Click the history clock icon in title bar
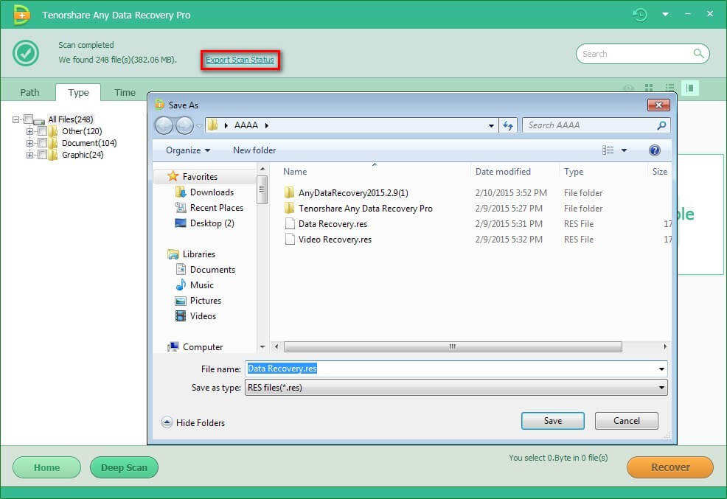Image resolution: width=727 pixels, height=499 pixels. click(640, 15)
